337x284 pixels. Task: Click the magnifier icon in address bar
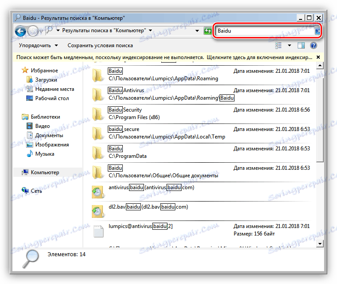click(50, 30)
